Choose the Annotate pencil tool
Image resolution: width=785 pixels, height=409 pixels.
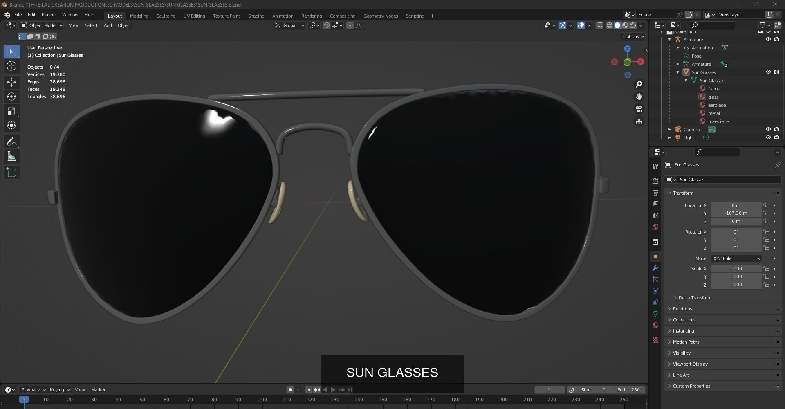(11, 142)
